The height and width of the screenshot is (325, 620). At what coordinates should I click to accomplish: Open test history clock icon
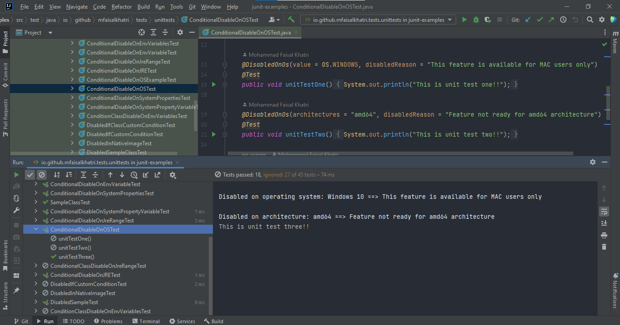point(134,175)
